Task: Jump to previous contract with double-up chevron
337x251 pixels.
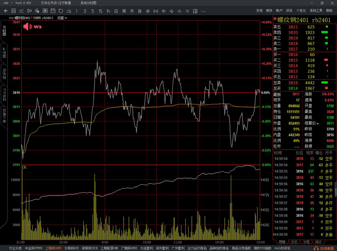Action: 179,11
